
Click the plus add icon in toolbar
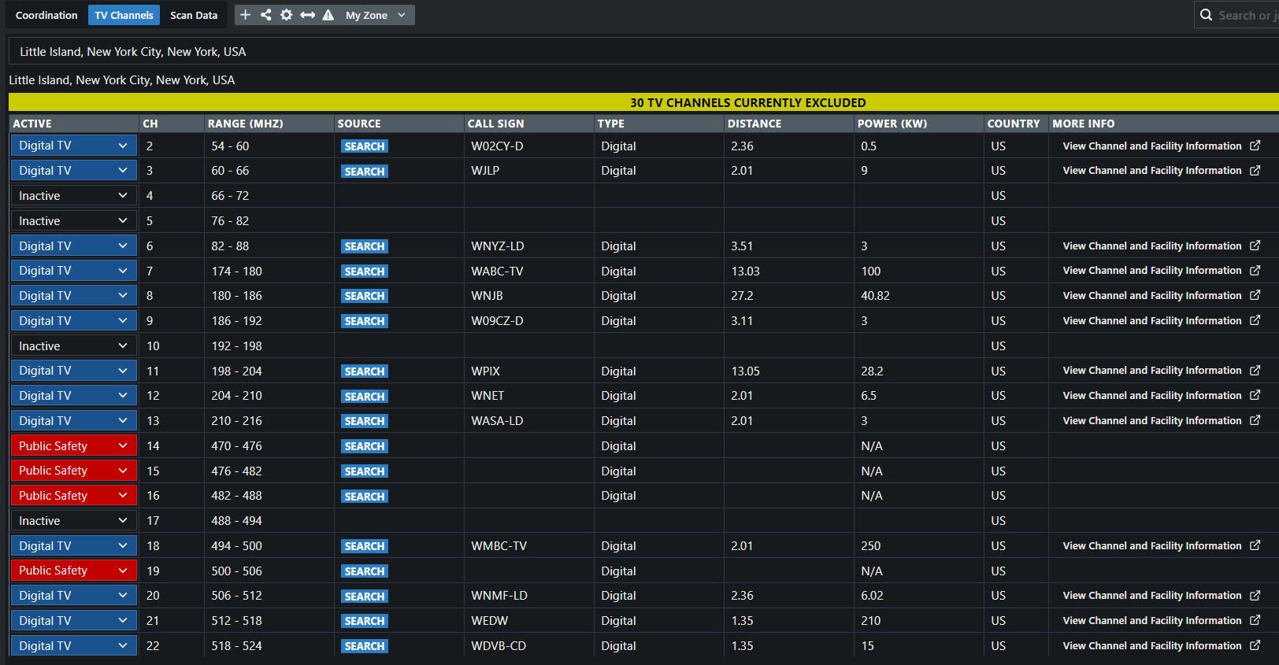point(245,15)
